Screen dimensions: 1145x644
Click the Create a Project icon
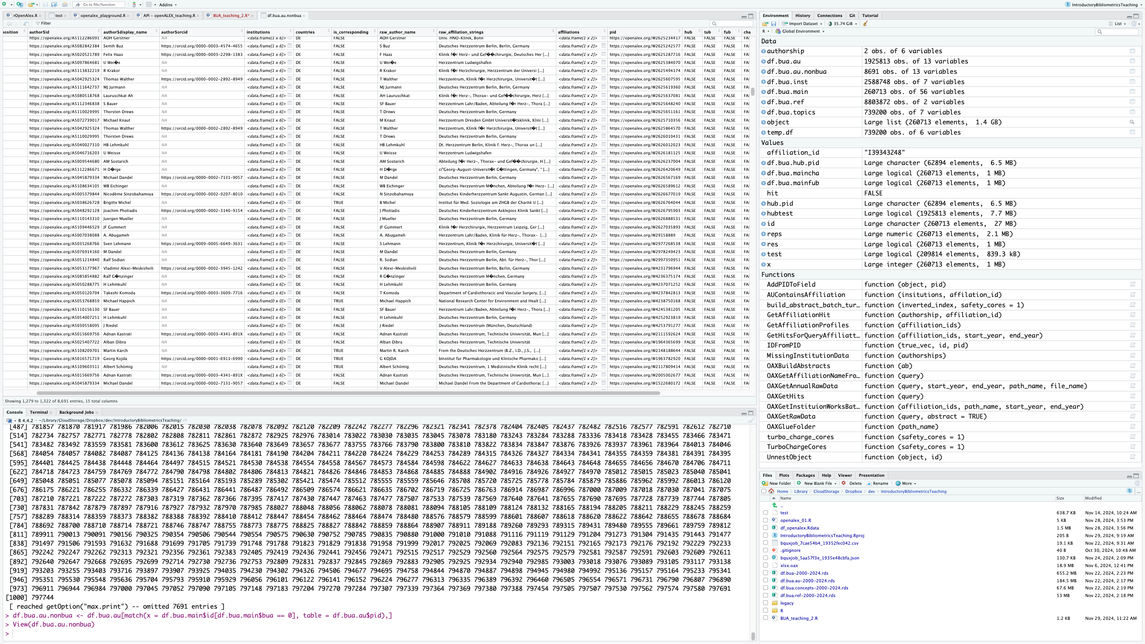click(x=19, y=4)
